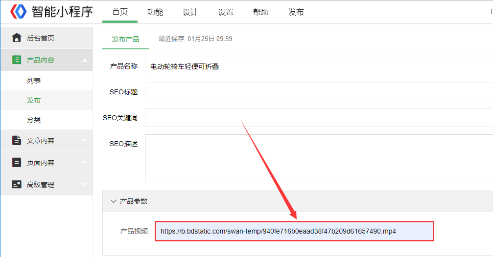Click the 产品视频 URL input field

(294, 231)
